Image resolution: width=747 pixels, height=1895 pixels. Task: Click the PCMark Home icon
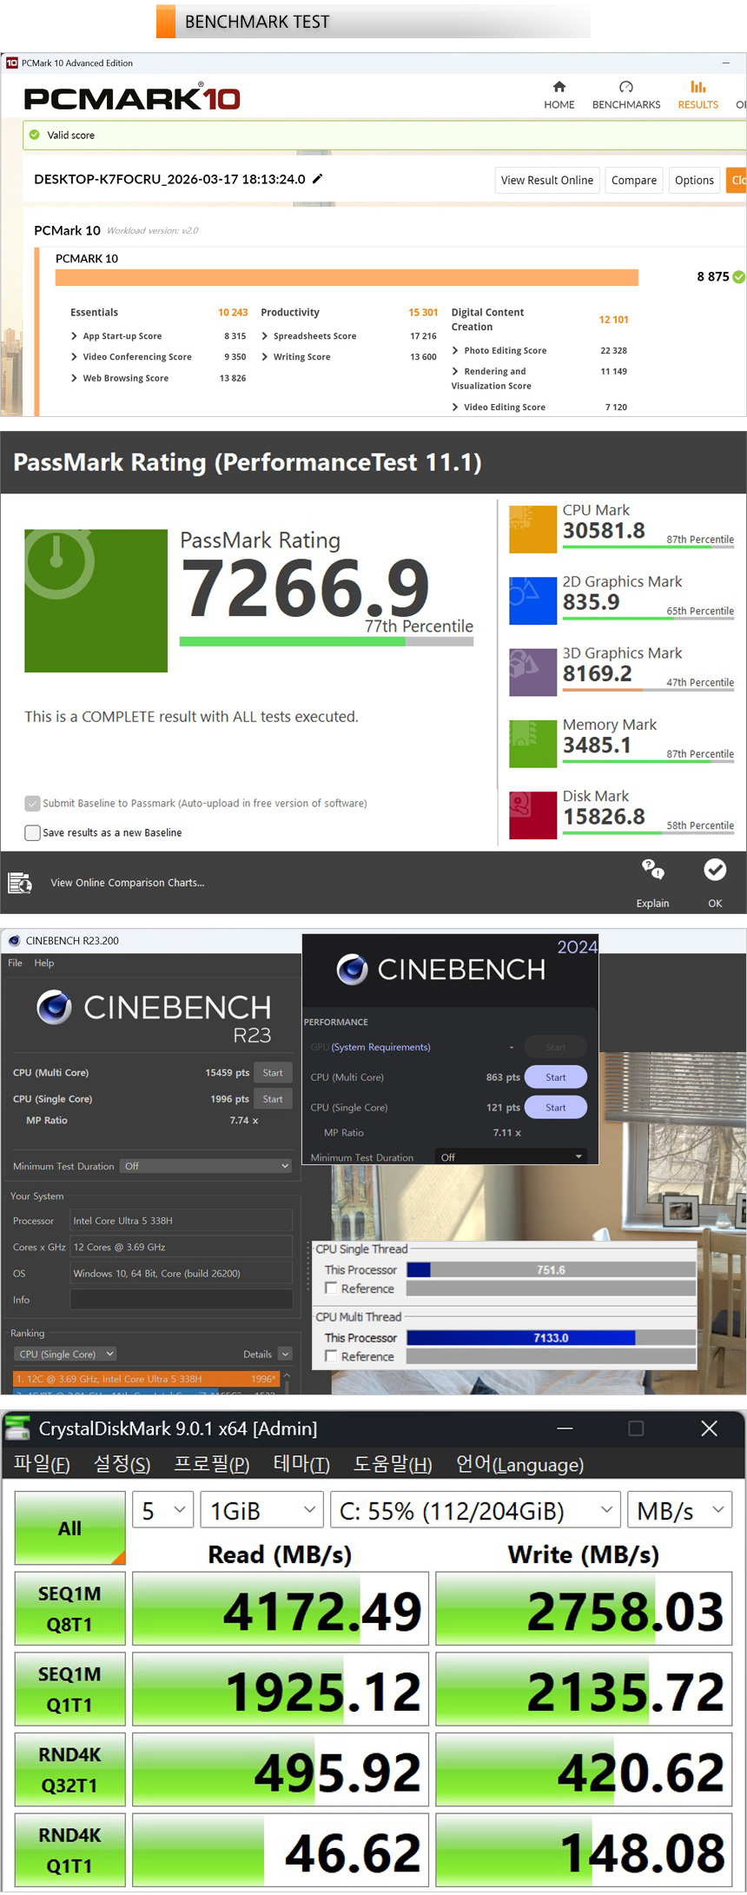tap(559, 87)
